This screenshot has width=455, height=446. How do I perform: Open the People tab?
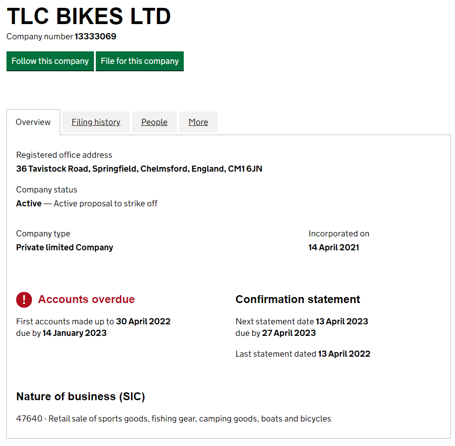click(x=154, y=122)
